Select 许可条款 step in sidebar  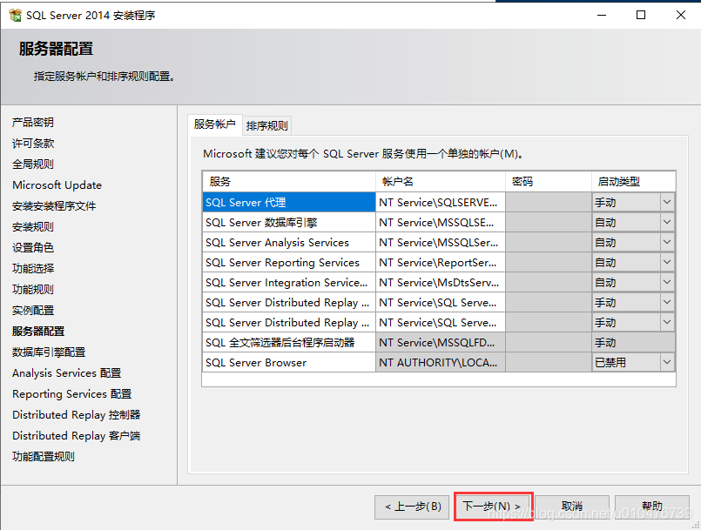coord(33,144)
